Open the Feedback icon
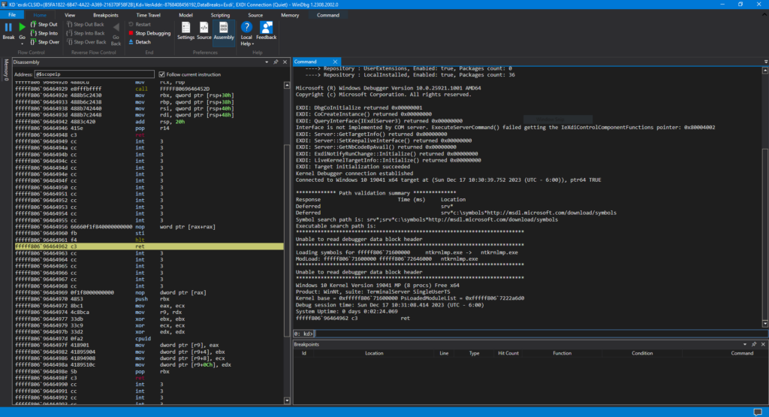This screenshot has width=769, height=417. (267, 28)
